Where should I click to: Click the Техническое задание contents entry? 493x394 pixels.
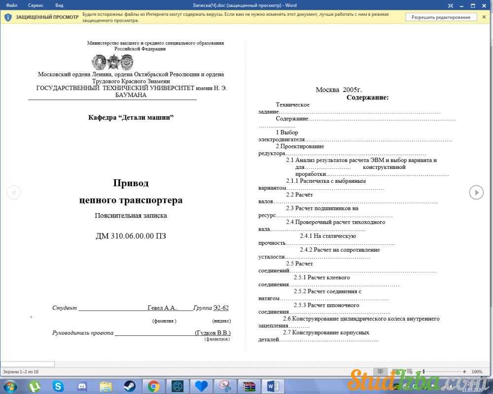[349, 108]
